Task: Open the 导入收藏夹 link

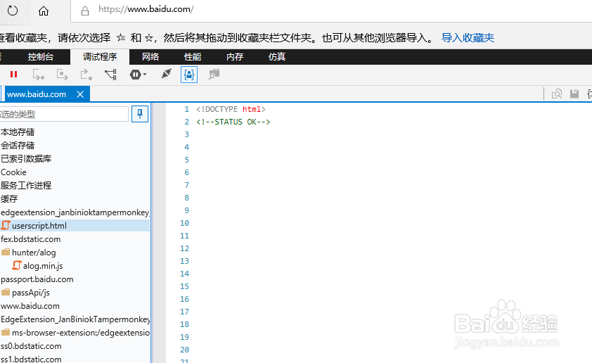Action: coord(468,38)
